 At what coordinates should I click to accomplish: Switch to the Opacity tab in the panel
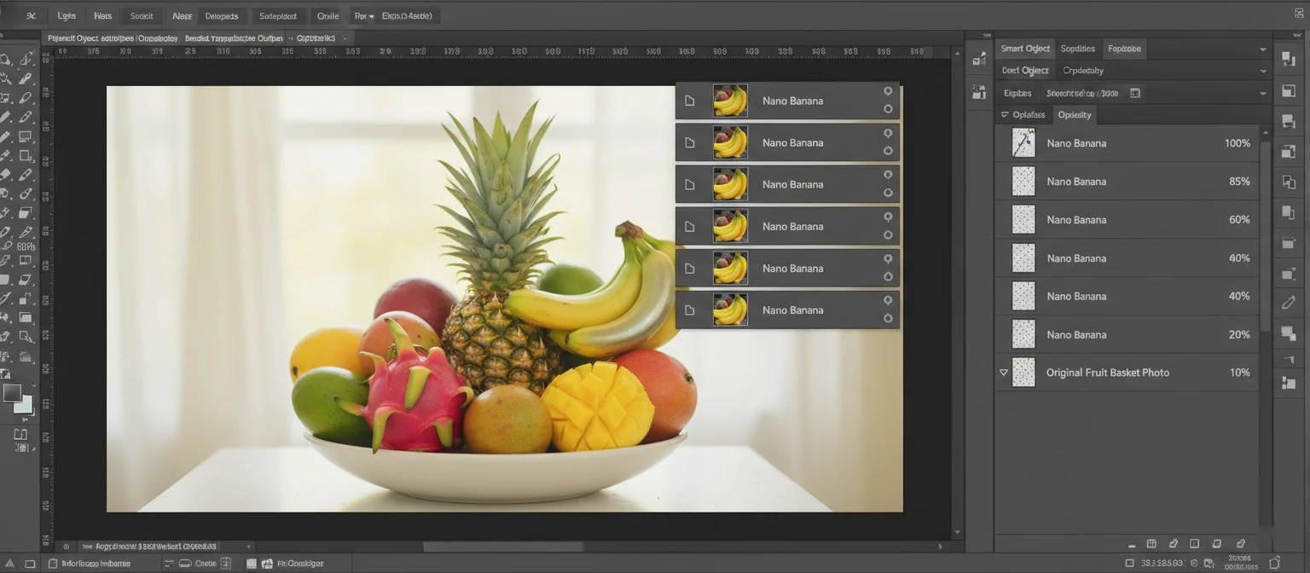pos(1075,114)
